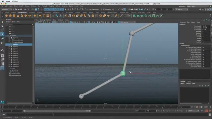Viewport: 212px width, 119px height.
Task: Create a polygon cone from the shelf
Action: (x=18, y=16)
